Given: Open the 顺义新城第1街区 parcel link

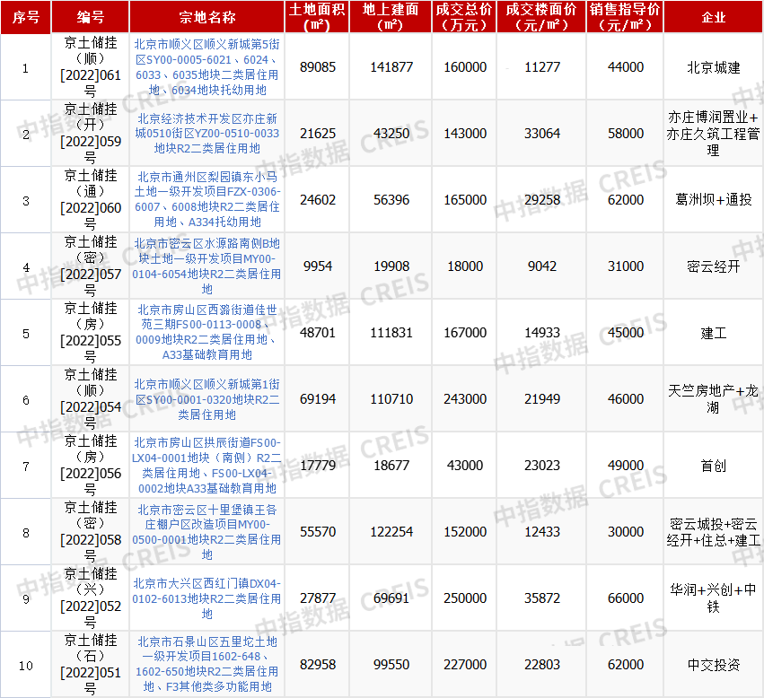Looking at the screenshot, I should pos(206,399).
